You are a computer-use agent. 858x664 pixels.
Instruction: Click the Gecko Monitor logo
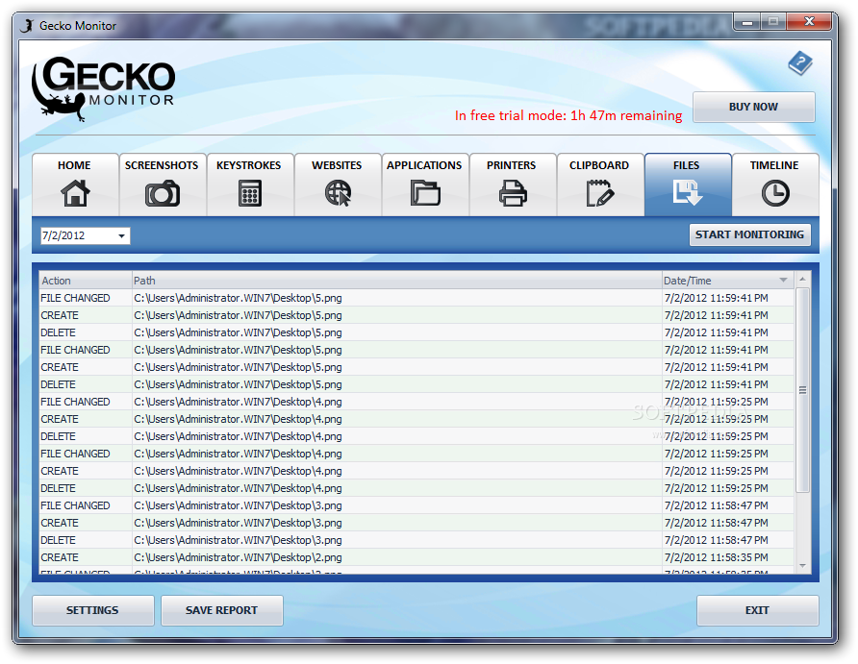pyautogui.click(x=104, y=88)
